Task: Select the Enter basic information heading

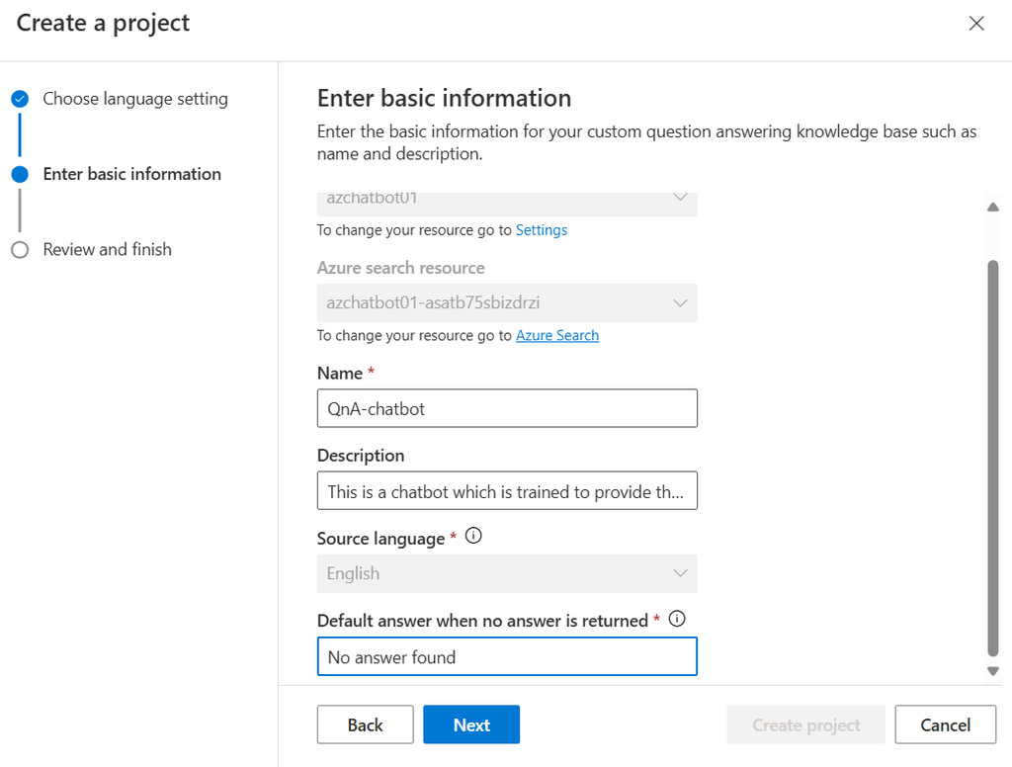Action: tap(444, 98)
